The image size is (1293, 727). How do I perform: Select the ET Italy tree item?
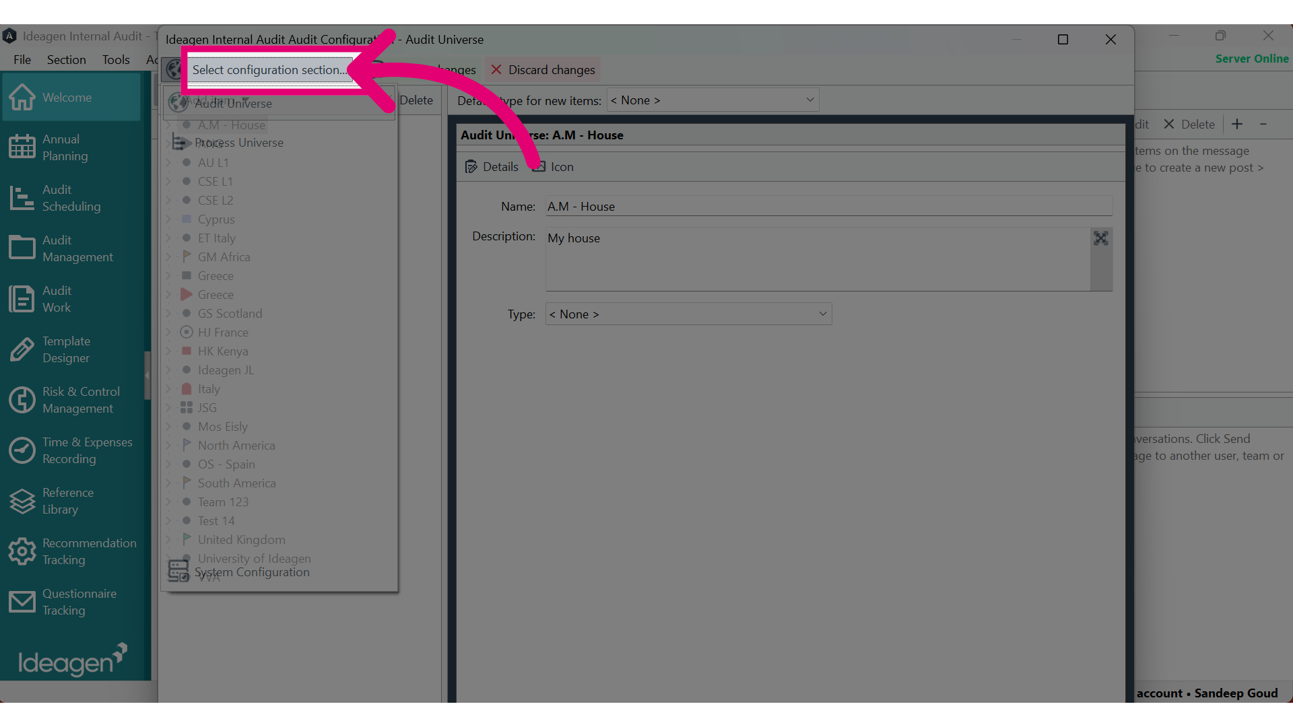click(216, 238)
